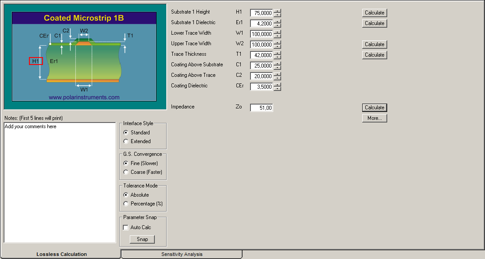Open the www.polarinstruments.com link in diagram
Image resolution: width=485 pixels, height=259 pixels.
84,97
